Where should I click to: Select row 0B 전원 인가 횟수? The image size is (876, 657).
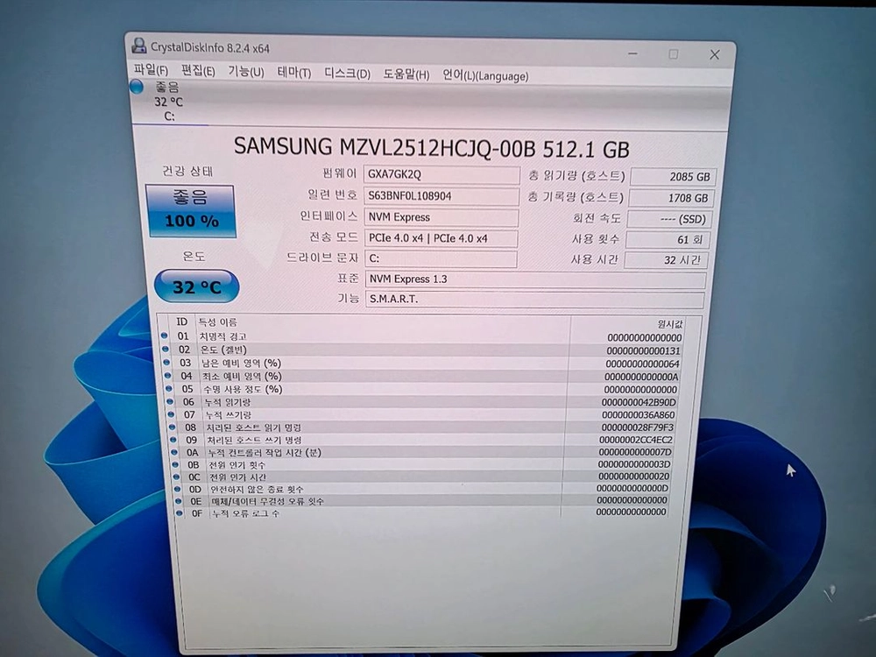coord(423,464)
